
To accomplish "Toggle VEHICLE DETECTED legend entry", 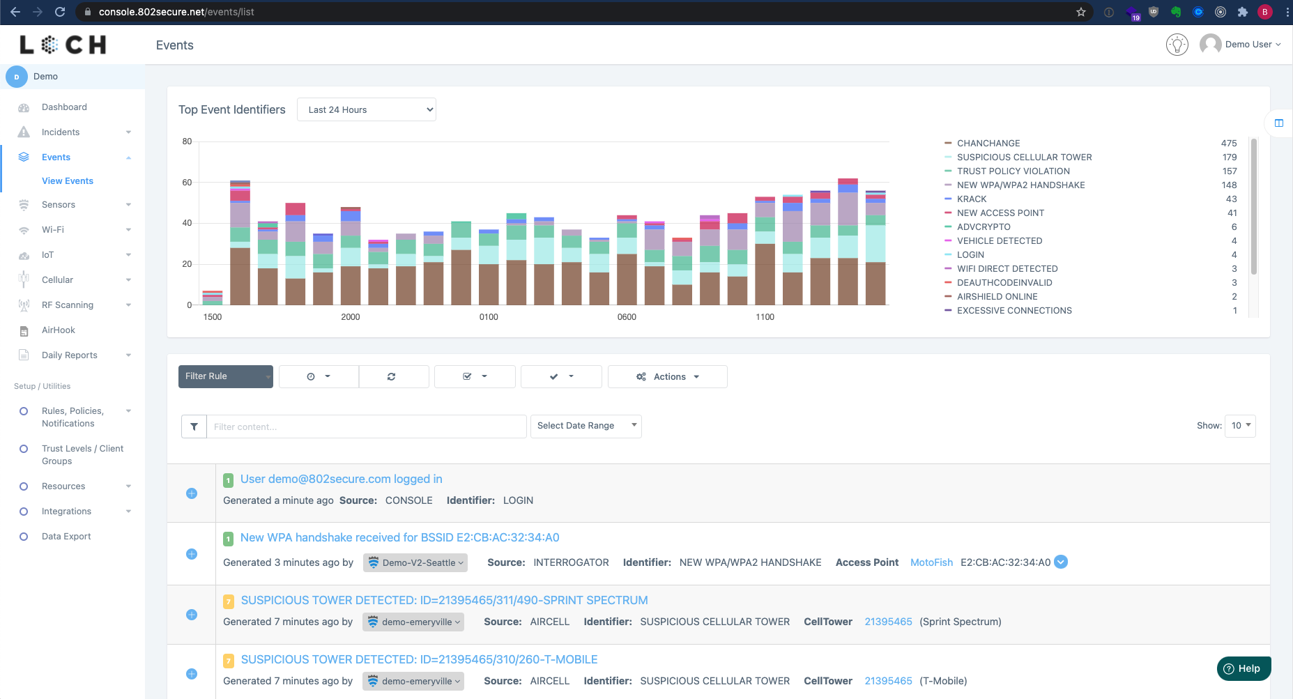I will point(999,240).
